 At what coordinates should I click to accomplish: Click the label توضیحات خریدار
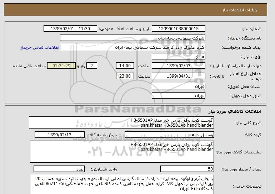[x=247, y=187]
